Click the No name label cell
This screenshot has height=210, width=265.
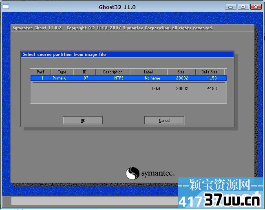(x=152, y=78)
